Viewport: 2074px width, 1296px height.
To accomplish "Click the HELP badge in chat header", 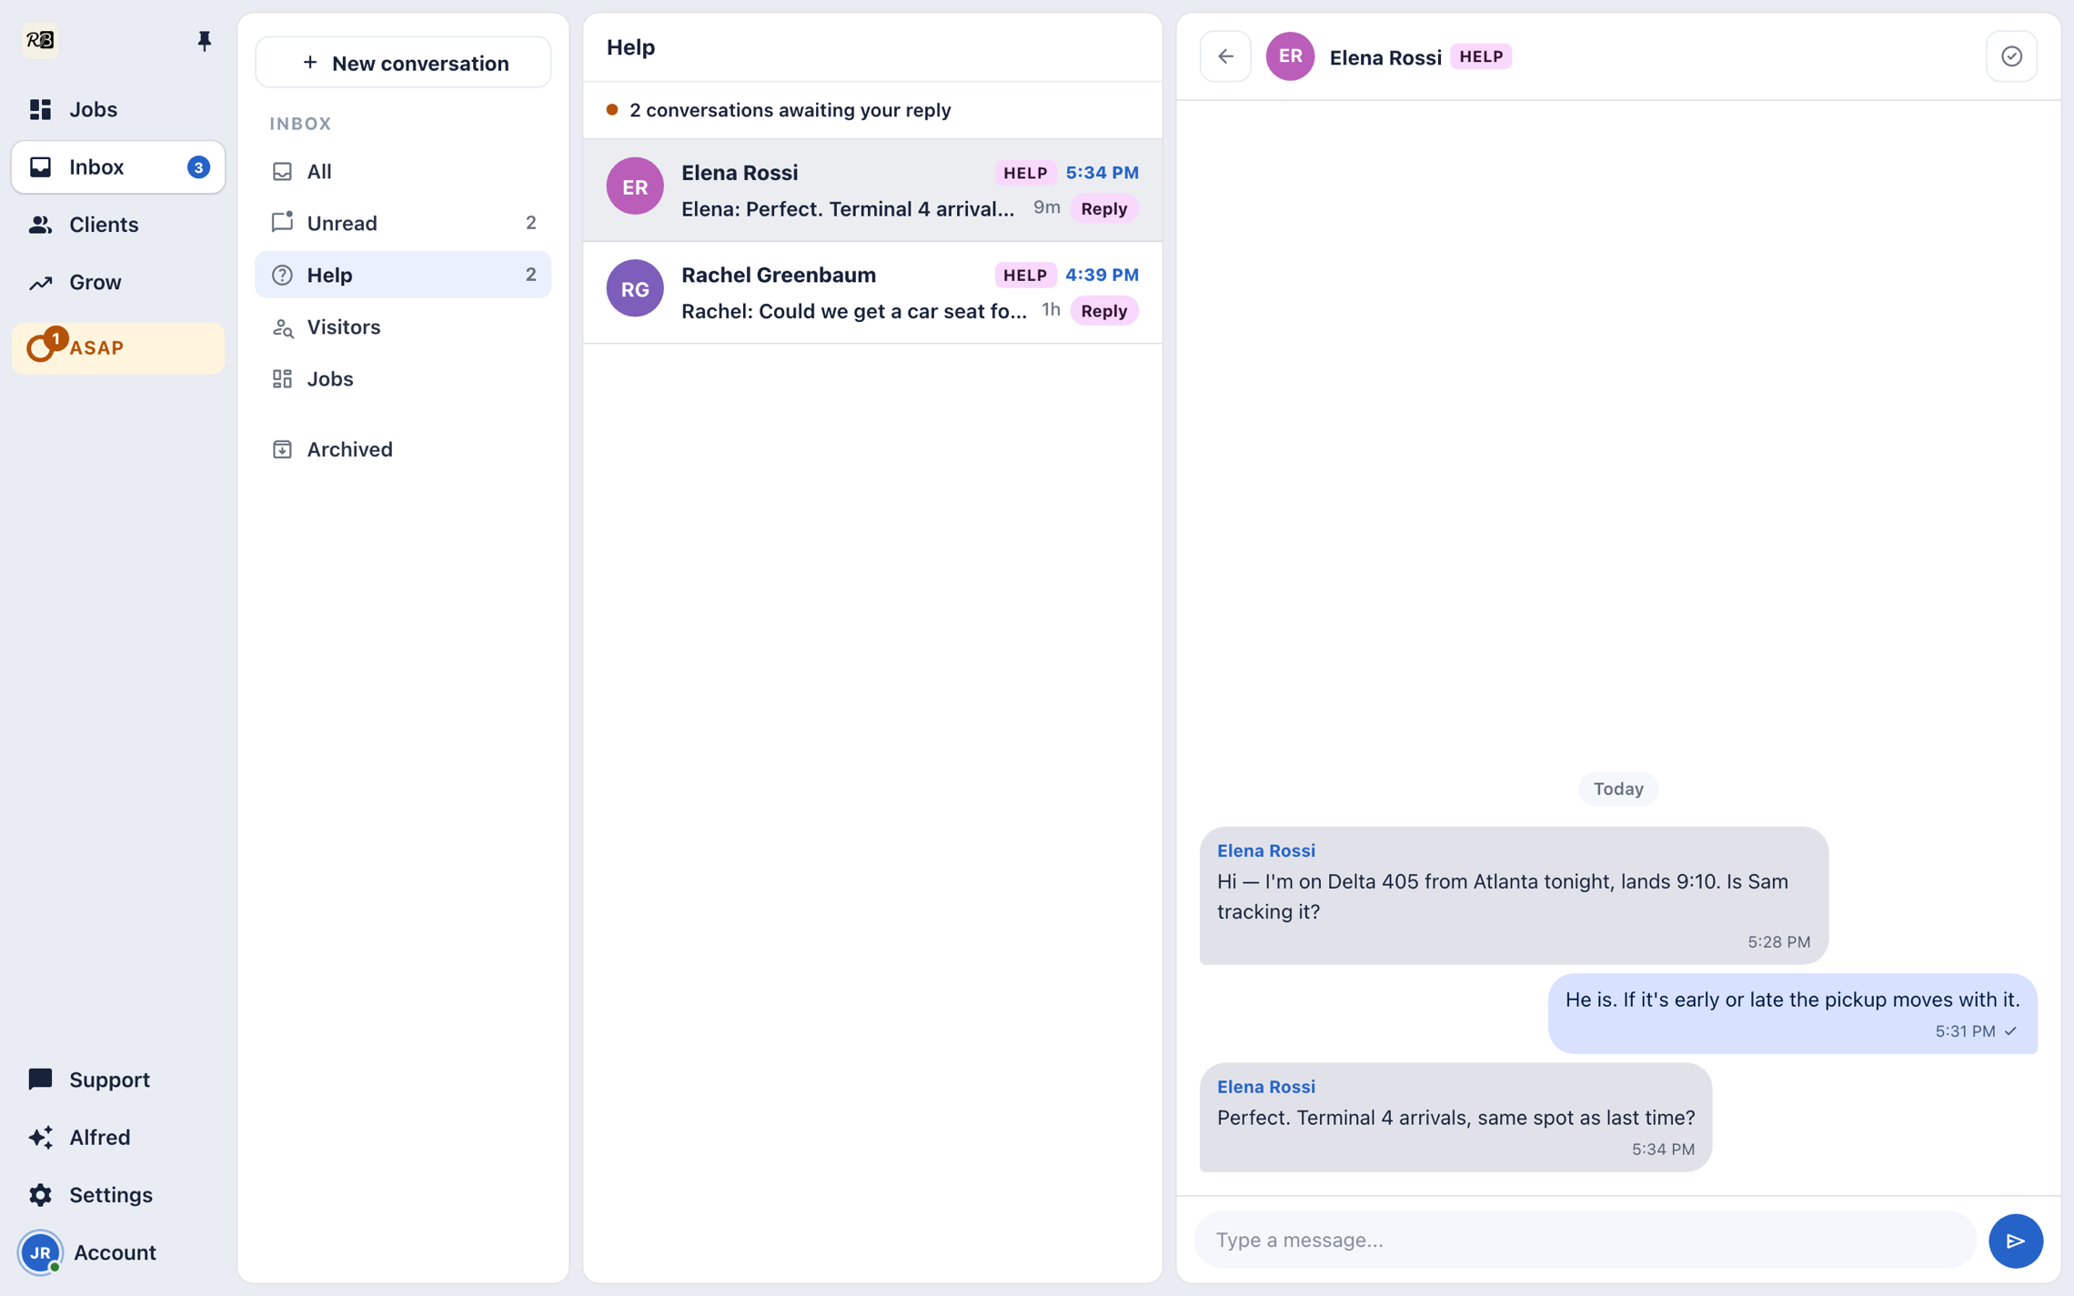I will 1481,56.
